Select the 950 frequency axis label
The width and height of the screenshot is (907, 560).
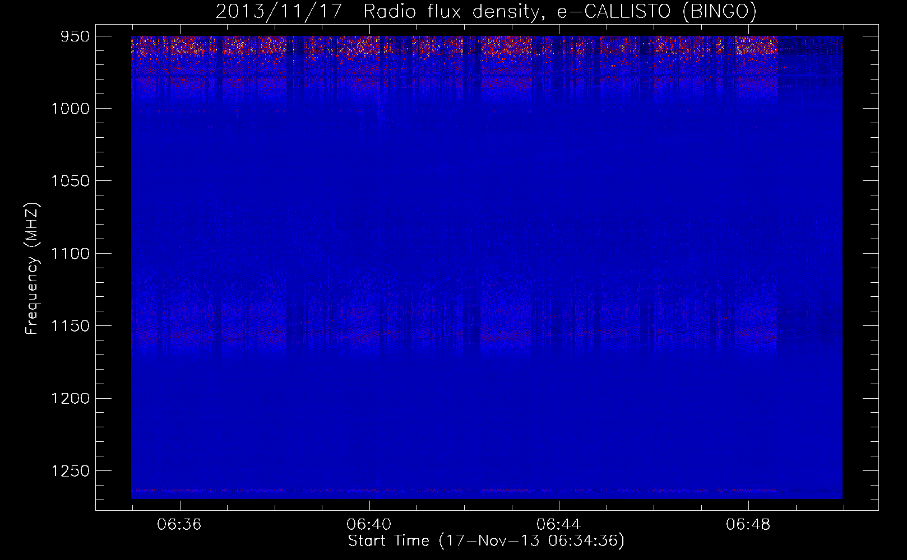click(75, 36)
